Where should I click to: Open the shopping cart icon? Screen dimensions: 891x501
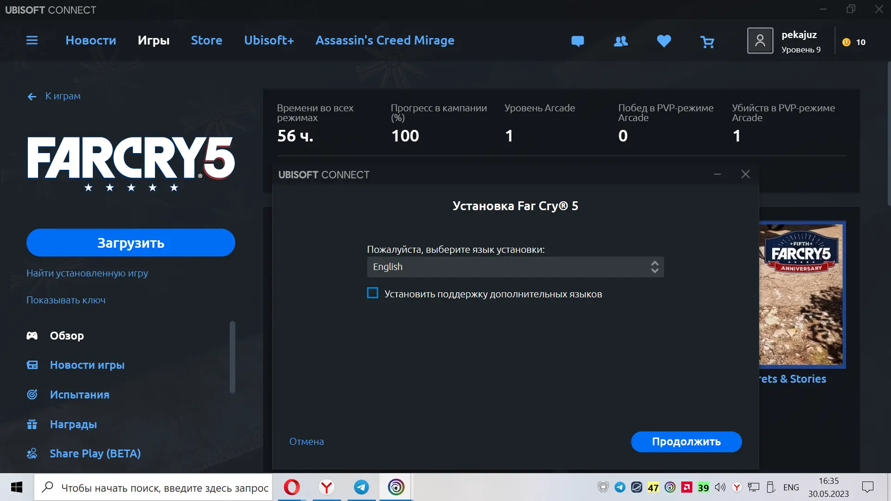(x=707, y=42)
